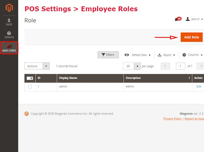Click the Edit link for admin role
The width and height of the screenshot is (204, 152).
coord(199,87)
